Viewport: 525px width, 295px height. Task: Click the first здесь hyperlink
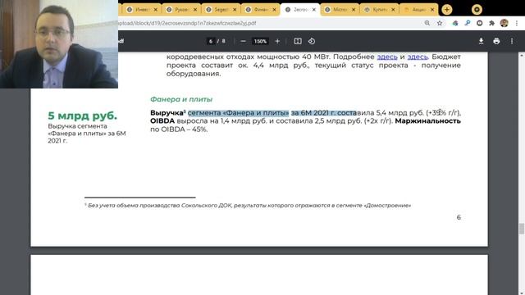click(x=387, y=57)
